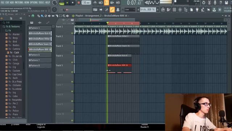Open the Playlist options menu arrow
This screenshot has height=131, width=232.
[x=29, y=16]
